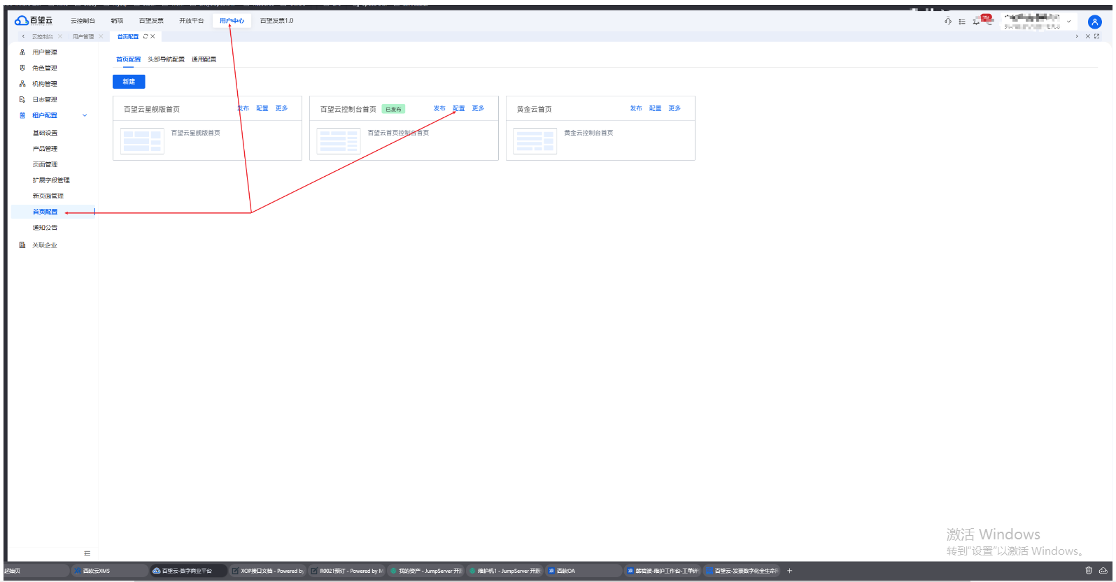The width and height of the screenshot is (1116, 582).
Task: Switch to 我的资产 JumpServer browser tab
Action: tap(426, 571)
